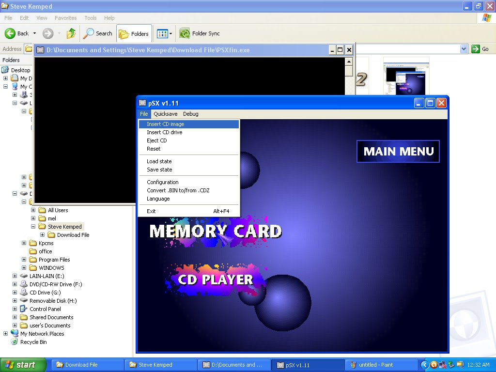Expand the LAIN-LAIN (E:) drive
Image resolution: width=496 pixels, height=372 pixels.
pos(15,276)
